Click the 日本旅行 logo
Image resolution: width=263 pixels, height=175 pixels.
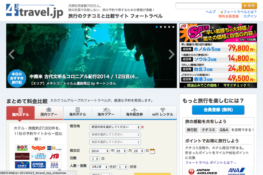(x=22, y=165)
